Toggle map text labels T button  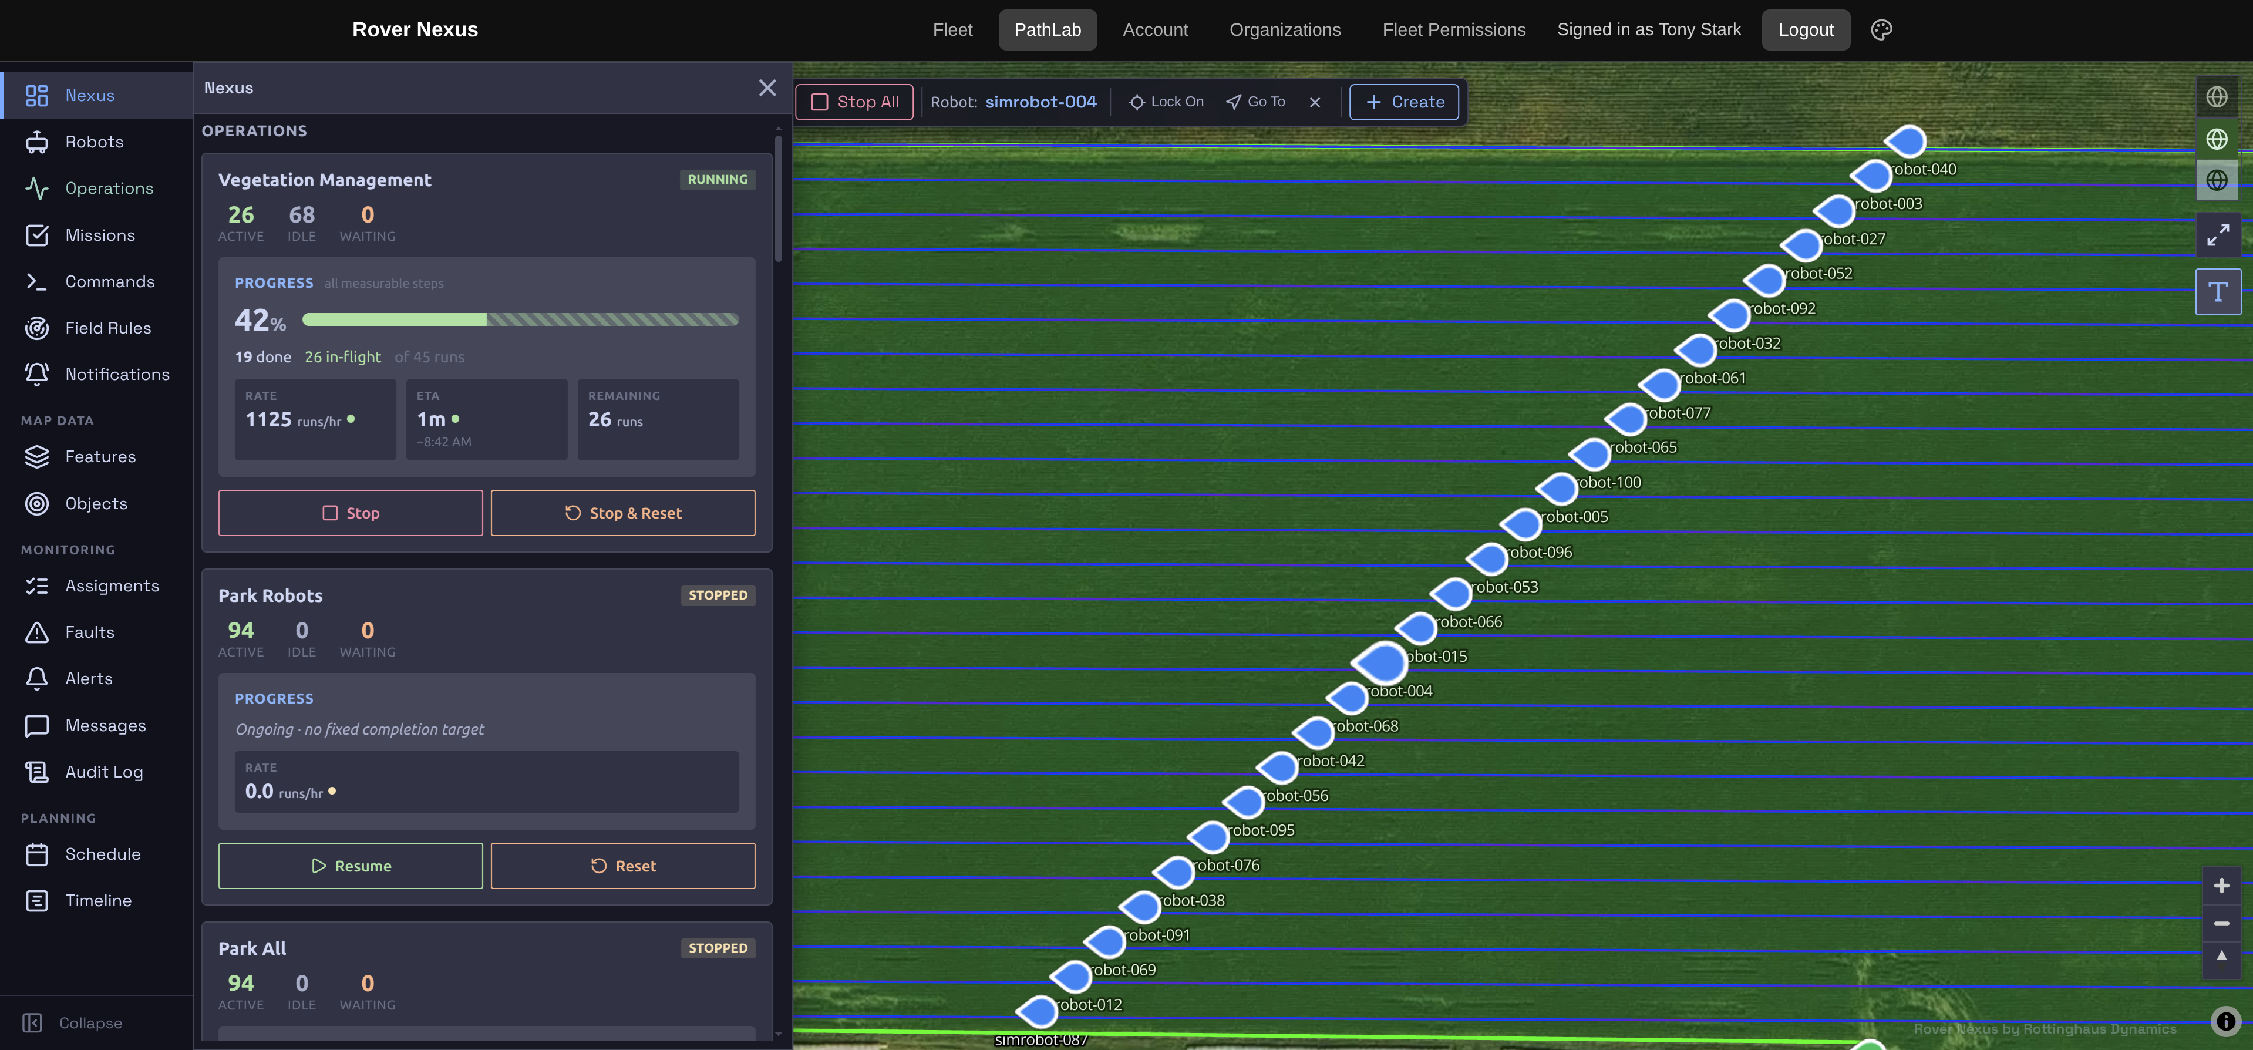2217,291
